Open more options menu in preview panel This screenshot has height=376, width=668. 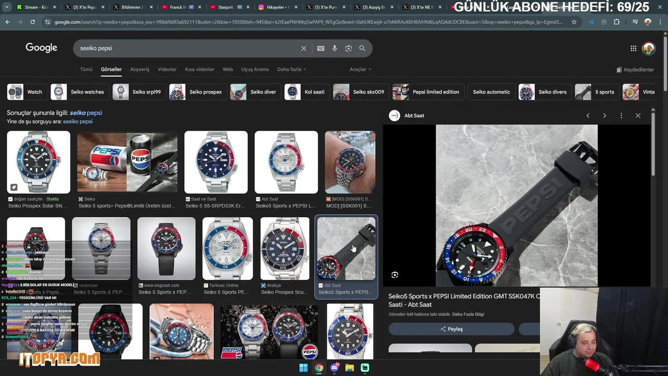[x=621, y=115]
